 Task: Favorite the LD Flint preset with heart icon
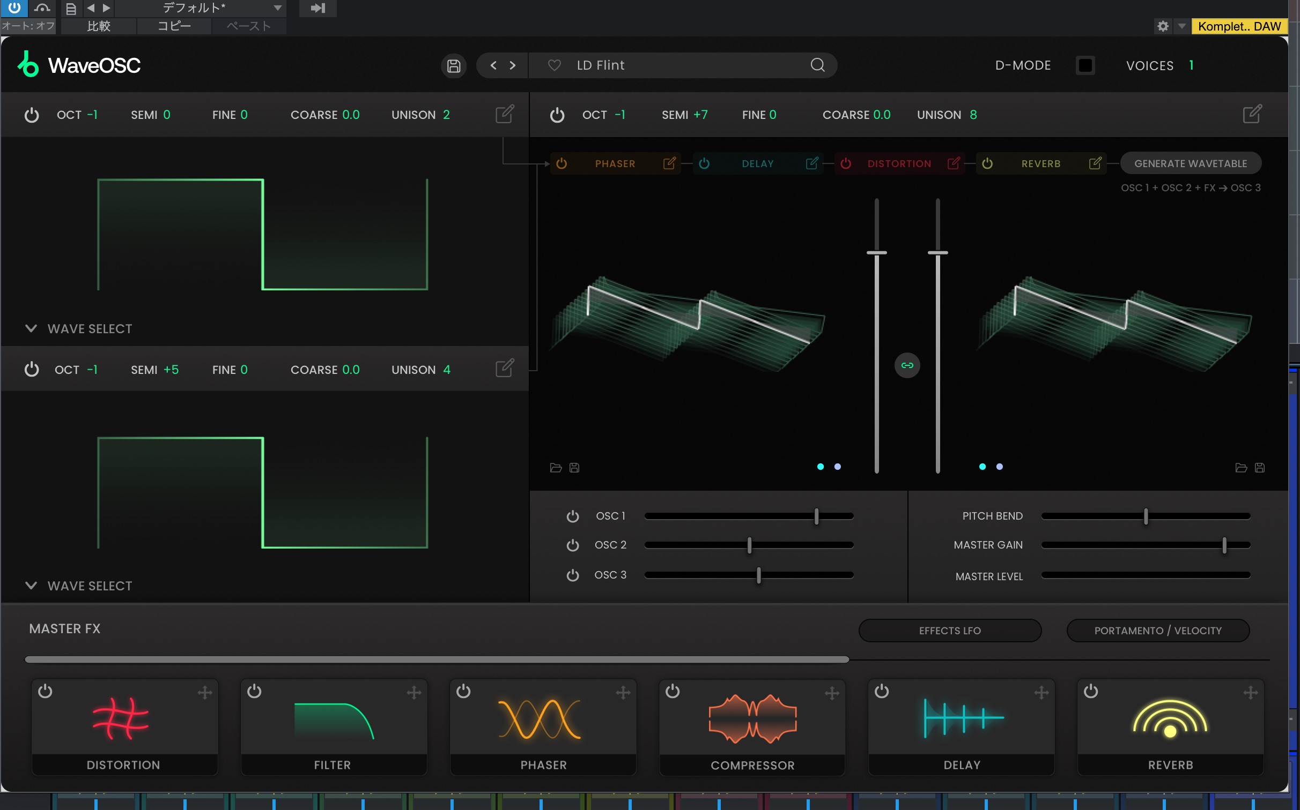554,65
